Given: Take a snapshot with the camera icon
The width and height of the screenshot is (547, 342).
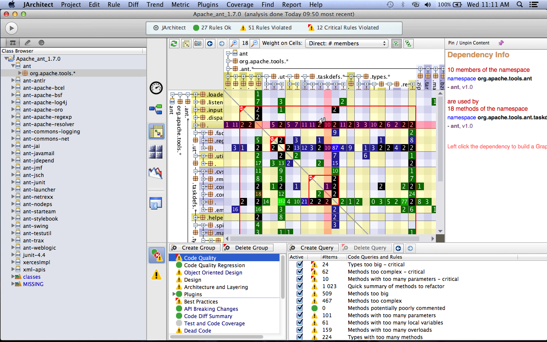Looking at the screenshot, I should click(198, 43).
